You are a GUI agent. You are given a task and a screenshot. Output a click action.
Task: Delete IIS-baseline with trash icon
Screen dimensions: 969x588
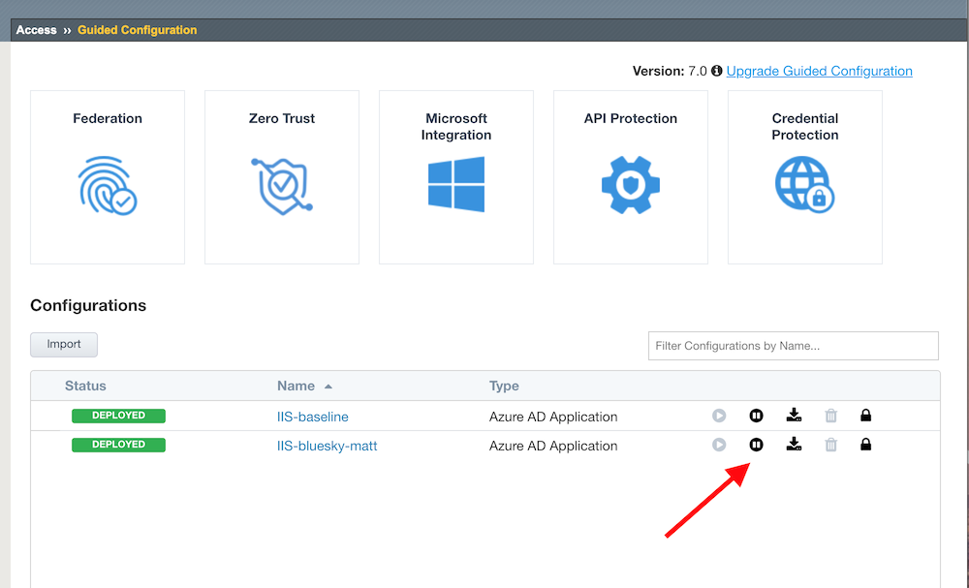(x=831, y=416)
